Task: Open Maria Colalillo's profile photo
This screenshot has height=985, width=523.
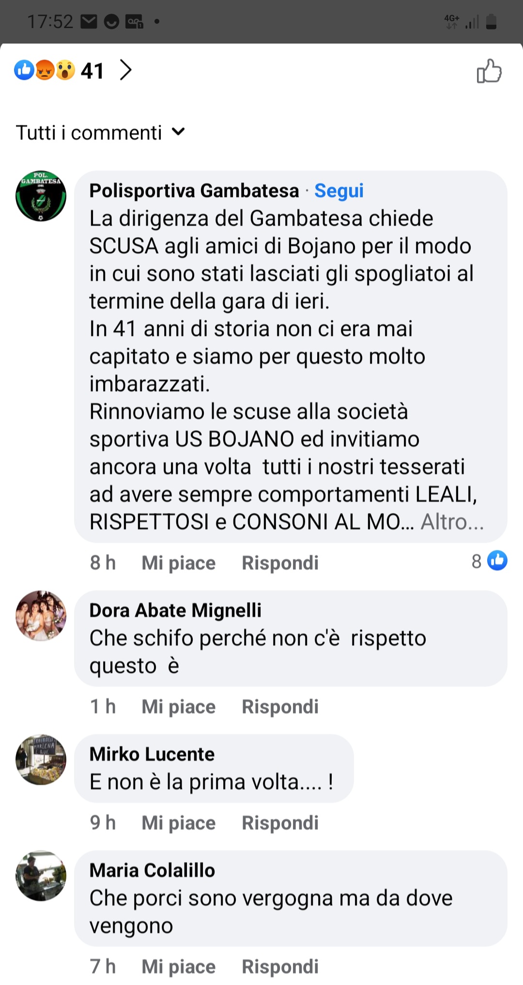Action: 41,876
